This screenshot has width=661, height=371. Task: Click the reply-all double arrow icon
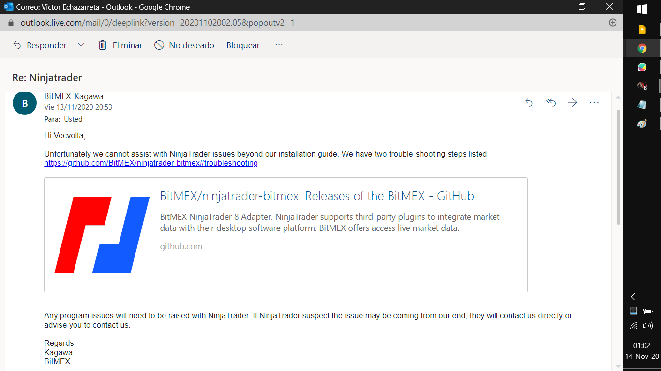click(x=551, y=102)
